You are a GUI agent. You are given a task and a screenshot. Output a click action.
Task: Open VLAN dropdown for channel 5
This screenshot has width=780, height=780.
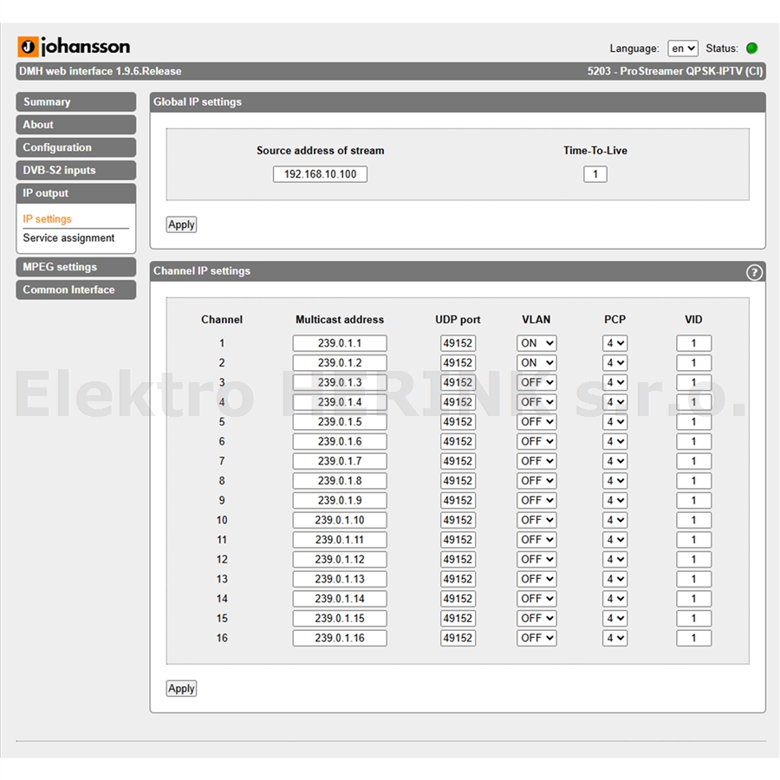[x=536, y=422]
